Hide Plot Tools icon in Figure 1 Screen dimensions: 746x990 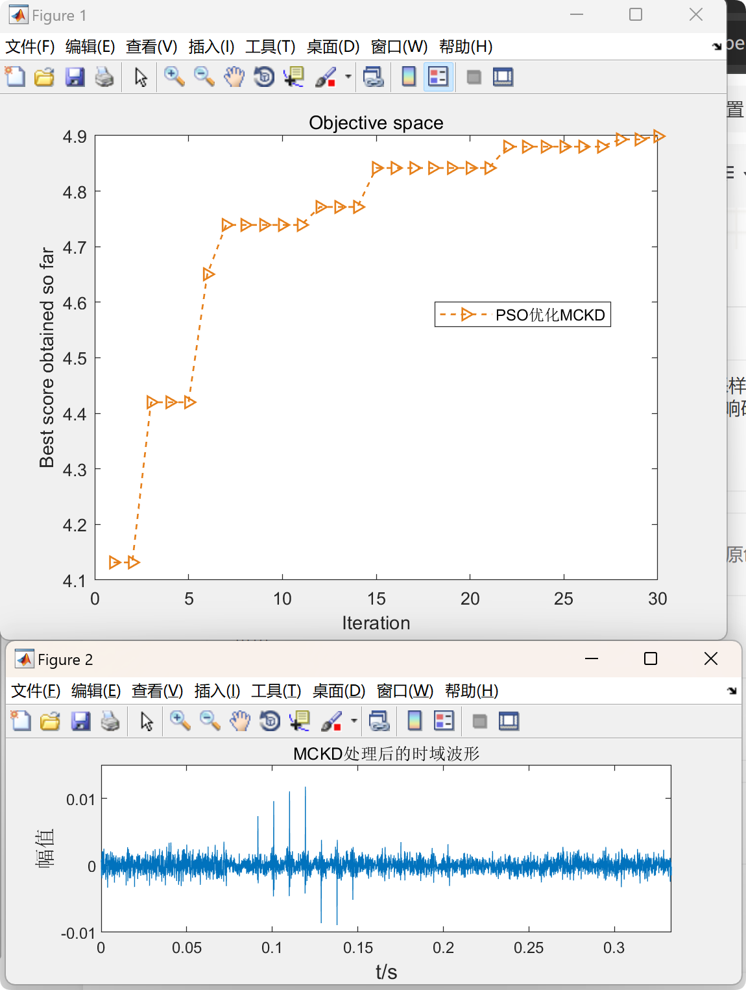pyautogui.click(x=474, y=77)
